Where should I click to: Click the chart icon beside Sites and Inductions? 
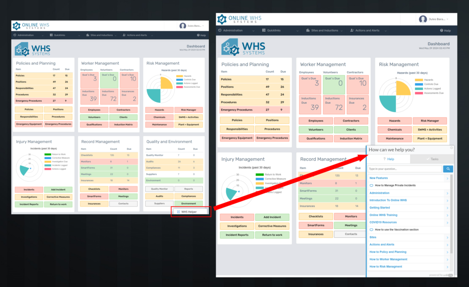(x=308, y=30)
